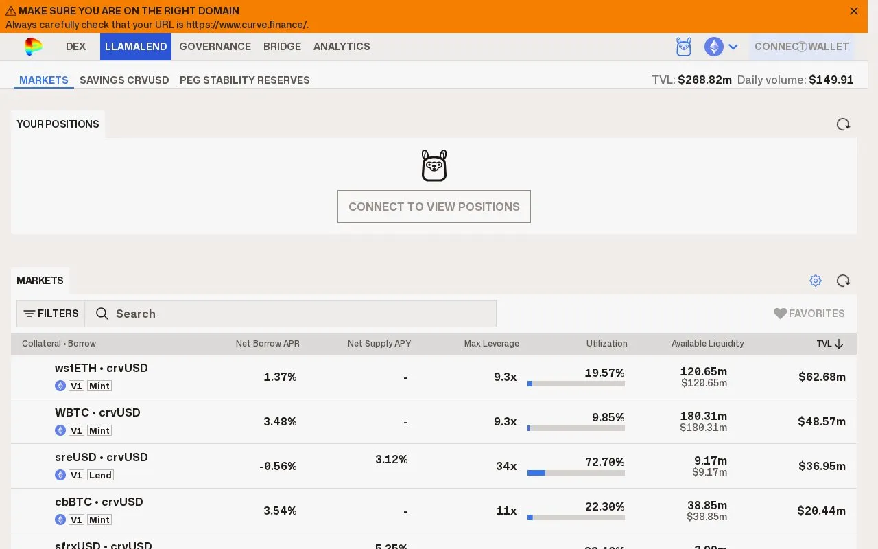This screenshot has height=549, width=878.
Task: Click the Ethereum chain icon in WBTC row
Action: (60, 430)
